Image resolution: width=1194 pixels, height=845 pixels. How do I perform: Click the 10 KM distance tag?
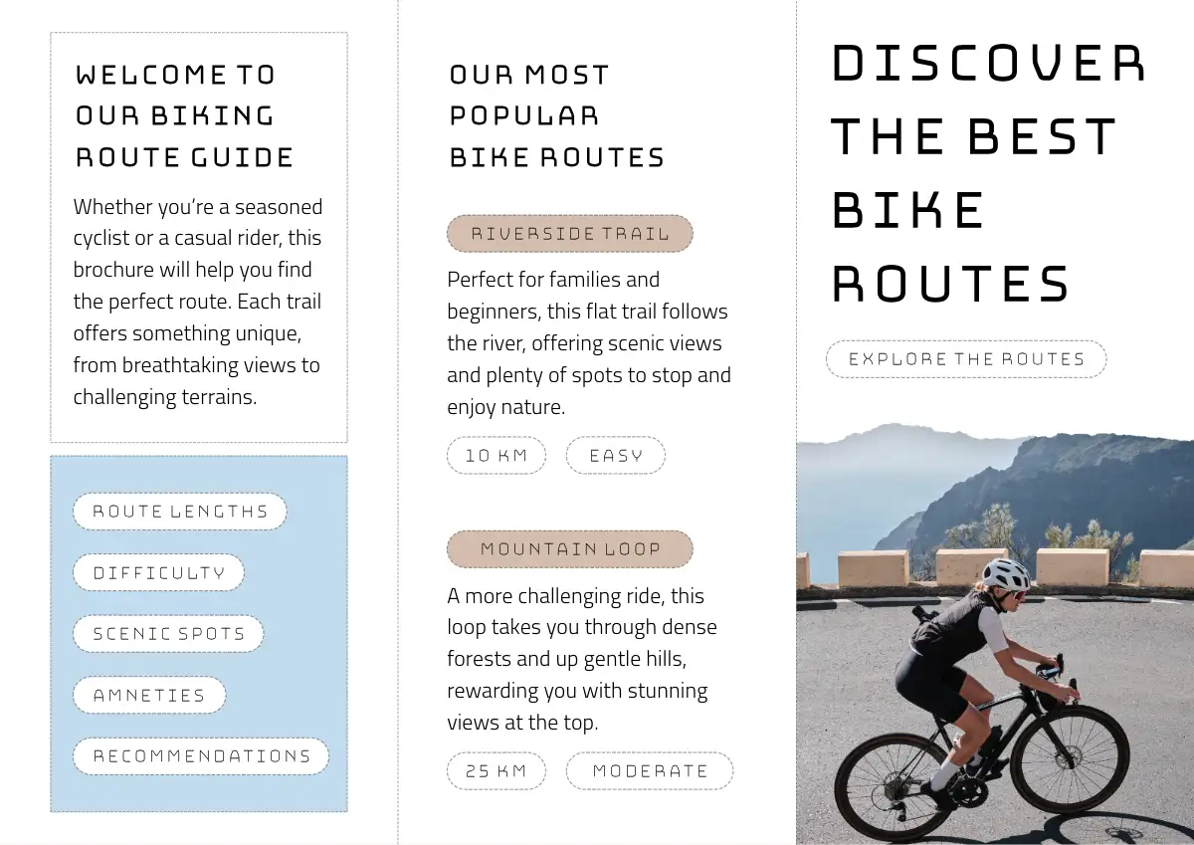(496, 456)
